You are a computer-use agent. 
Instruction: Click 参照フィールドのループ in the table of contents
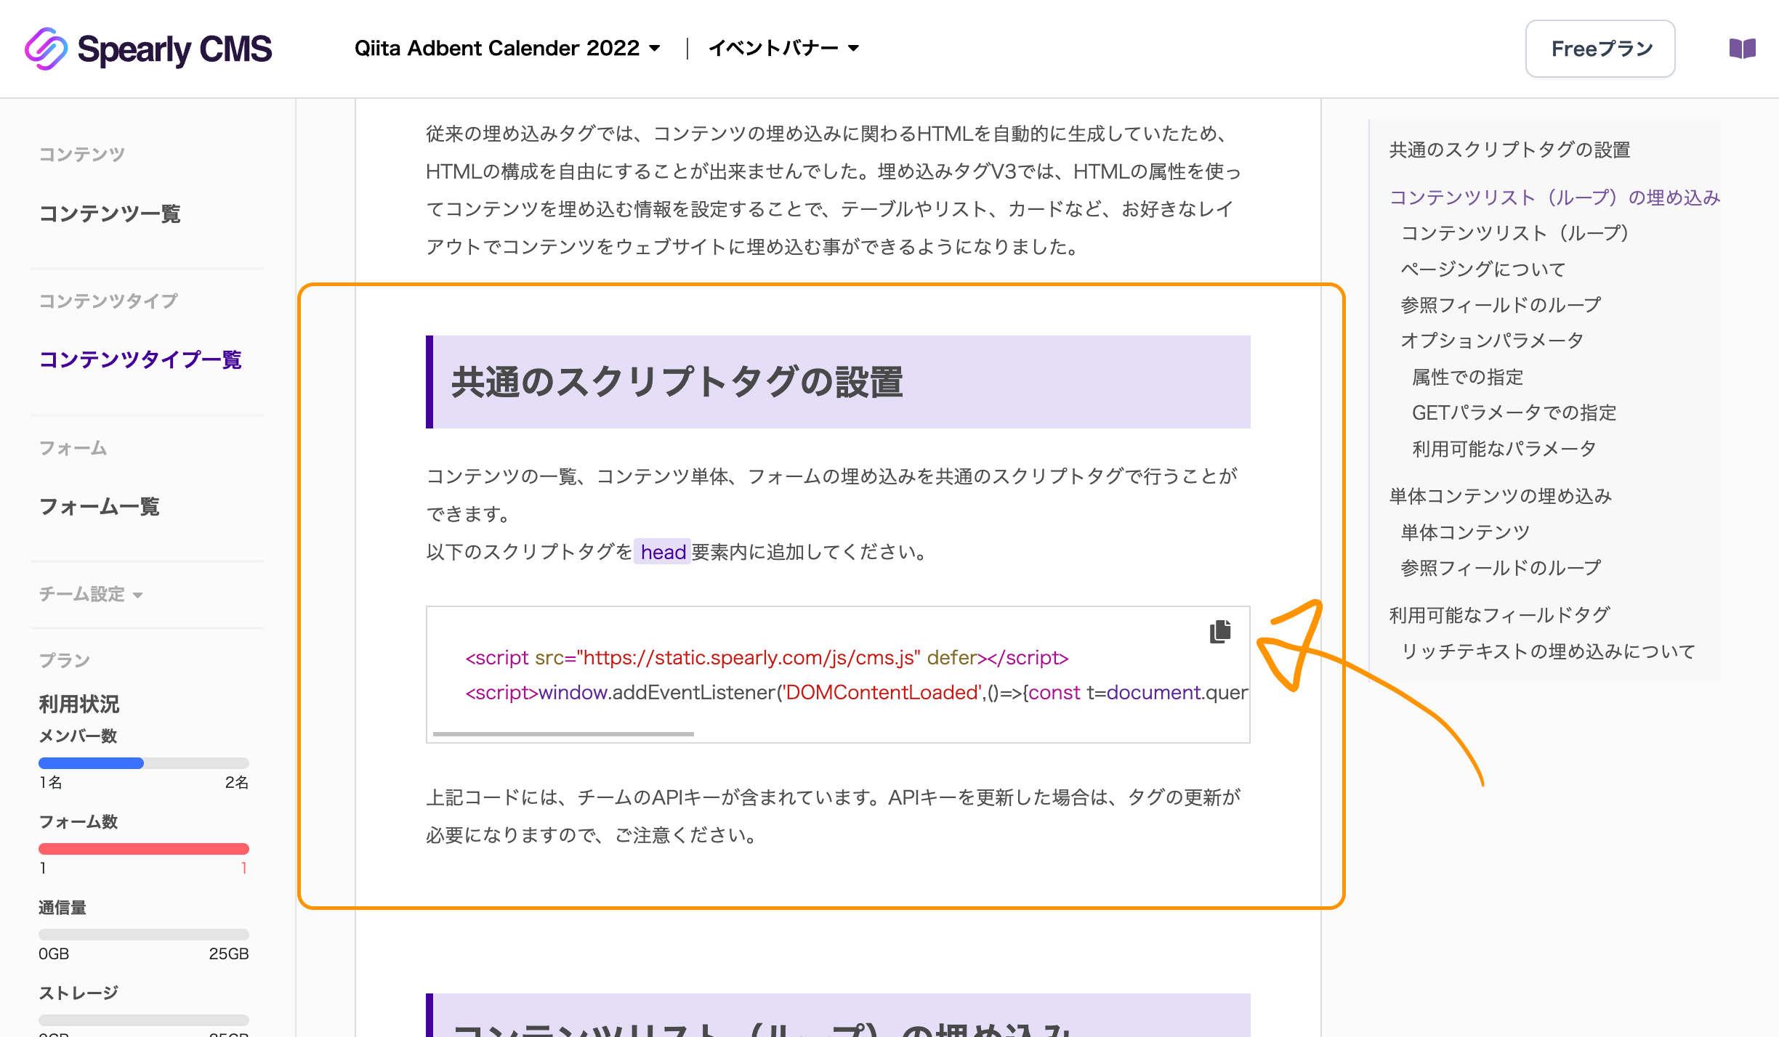[x=1499, y=304]
